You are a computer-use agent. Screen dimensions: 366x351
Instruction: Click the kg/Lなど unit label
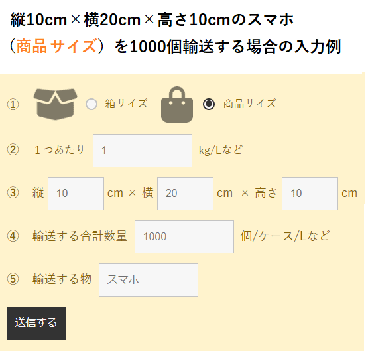[221, 150]
